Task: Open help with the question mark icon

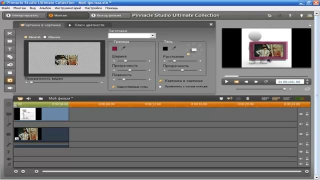Action: [x=290, y=15]
